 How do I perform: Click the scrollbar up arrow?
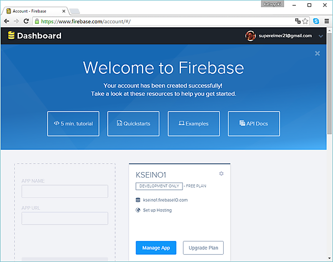pyautogui.click(x=329, y=31)
